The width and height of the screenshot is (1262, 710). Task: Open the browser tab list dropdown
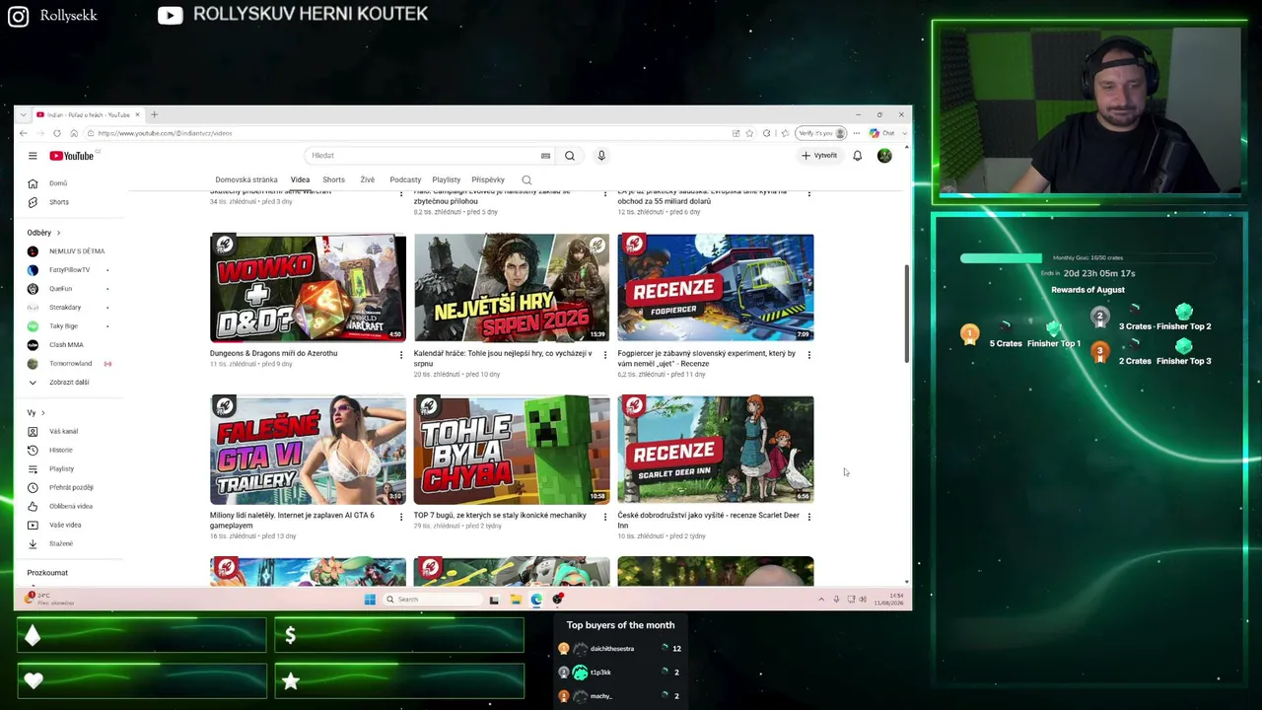click(x=24, y=115)
